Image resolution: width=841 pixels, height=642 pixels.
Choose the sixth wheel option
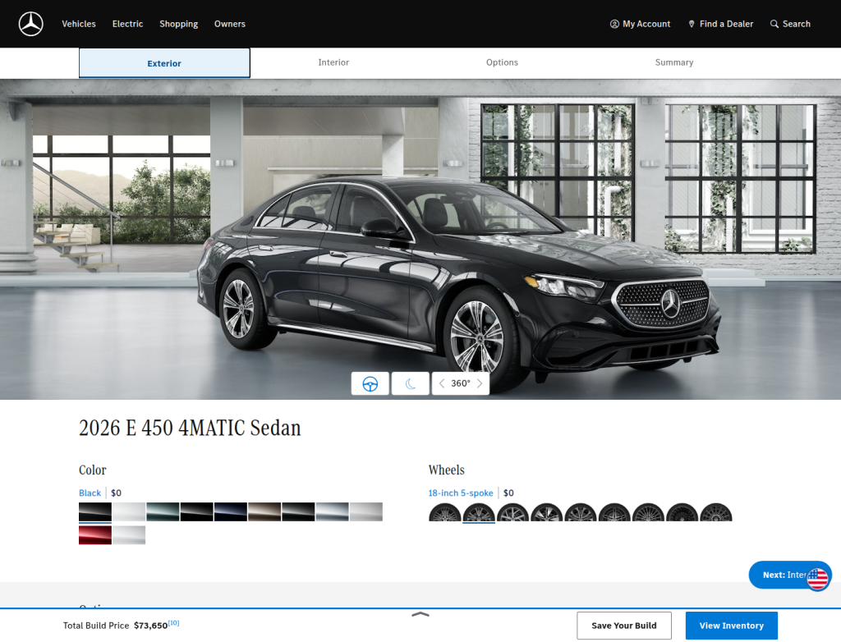tap(614, 513)
